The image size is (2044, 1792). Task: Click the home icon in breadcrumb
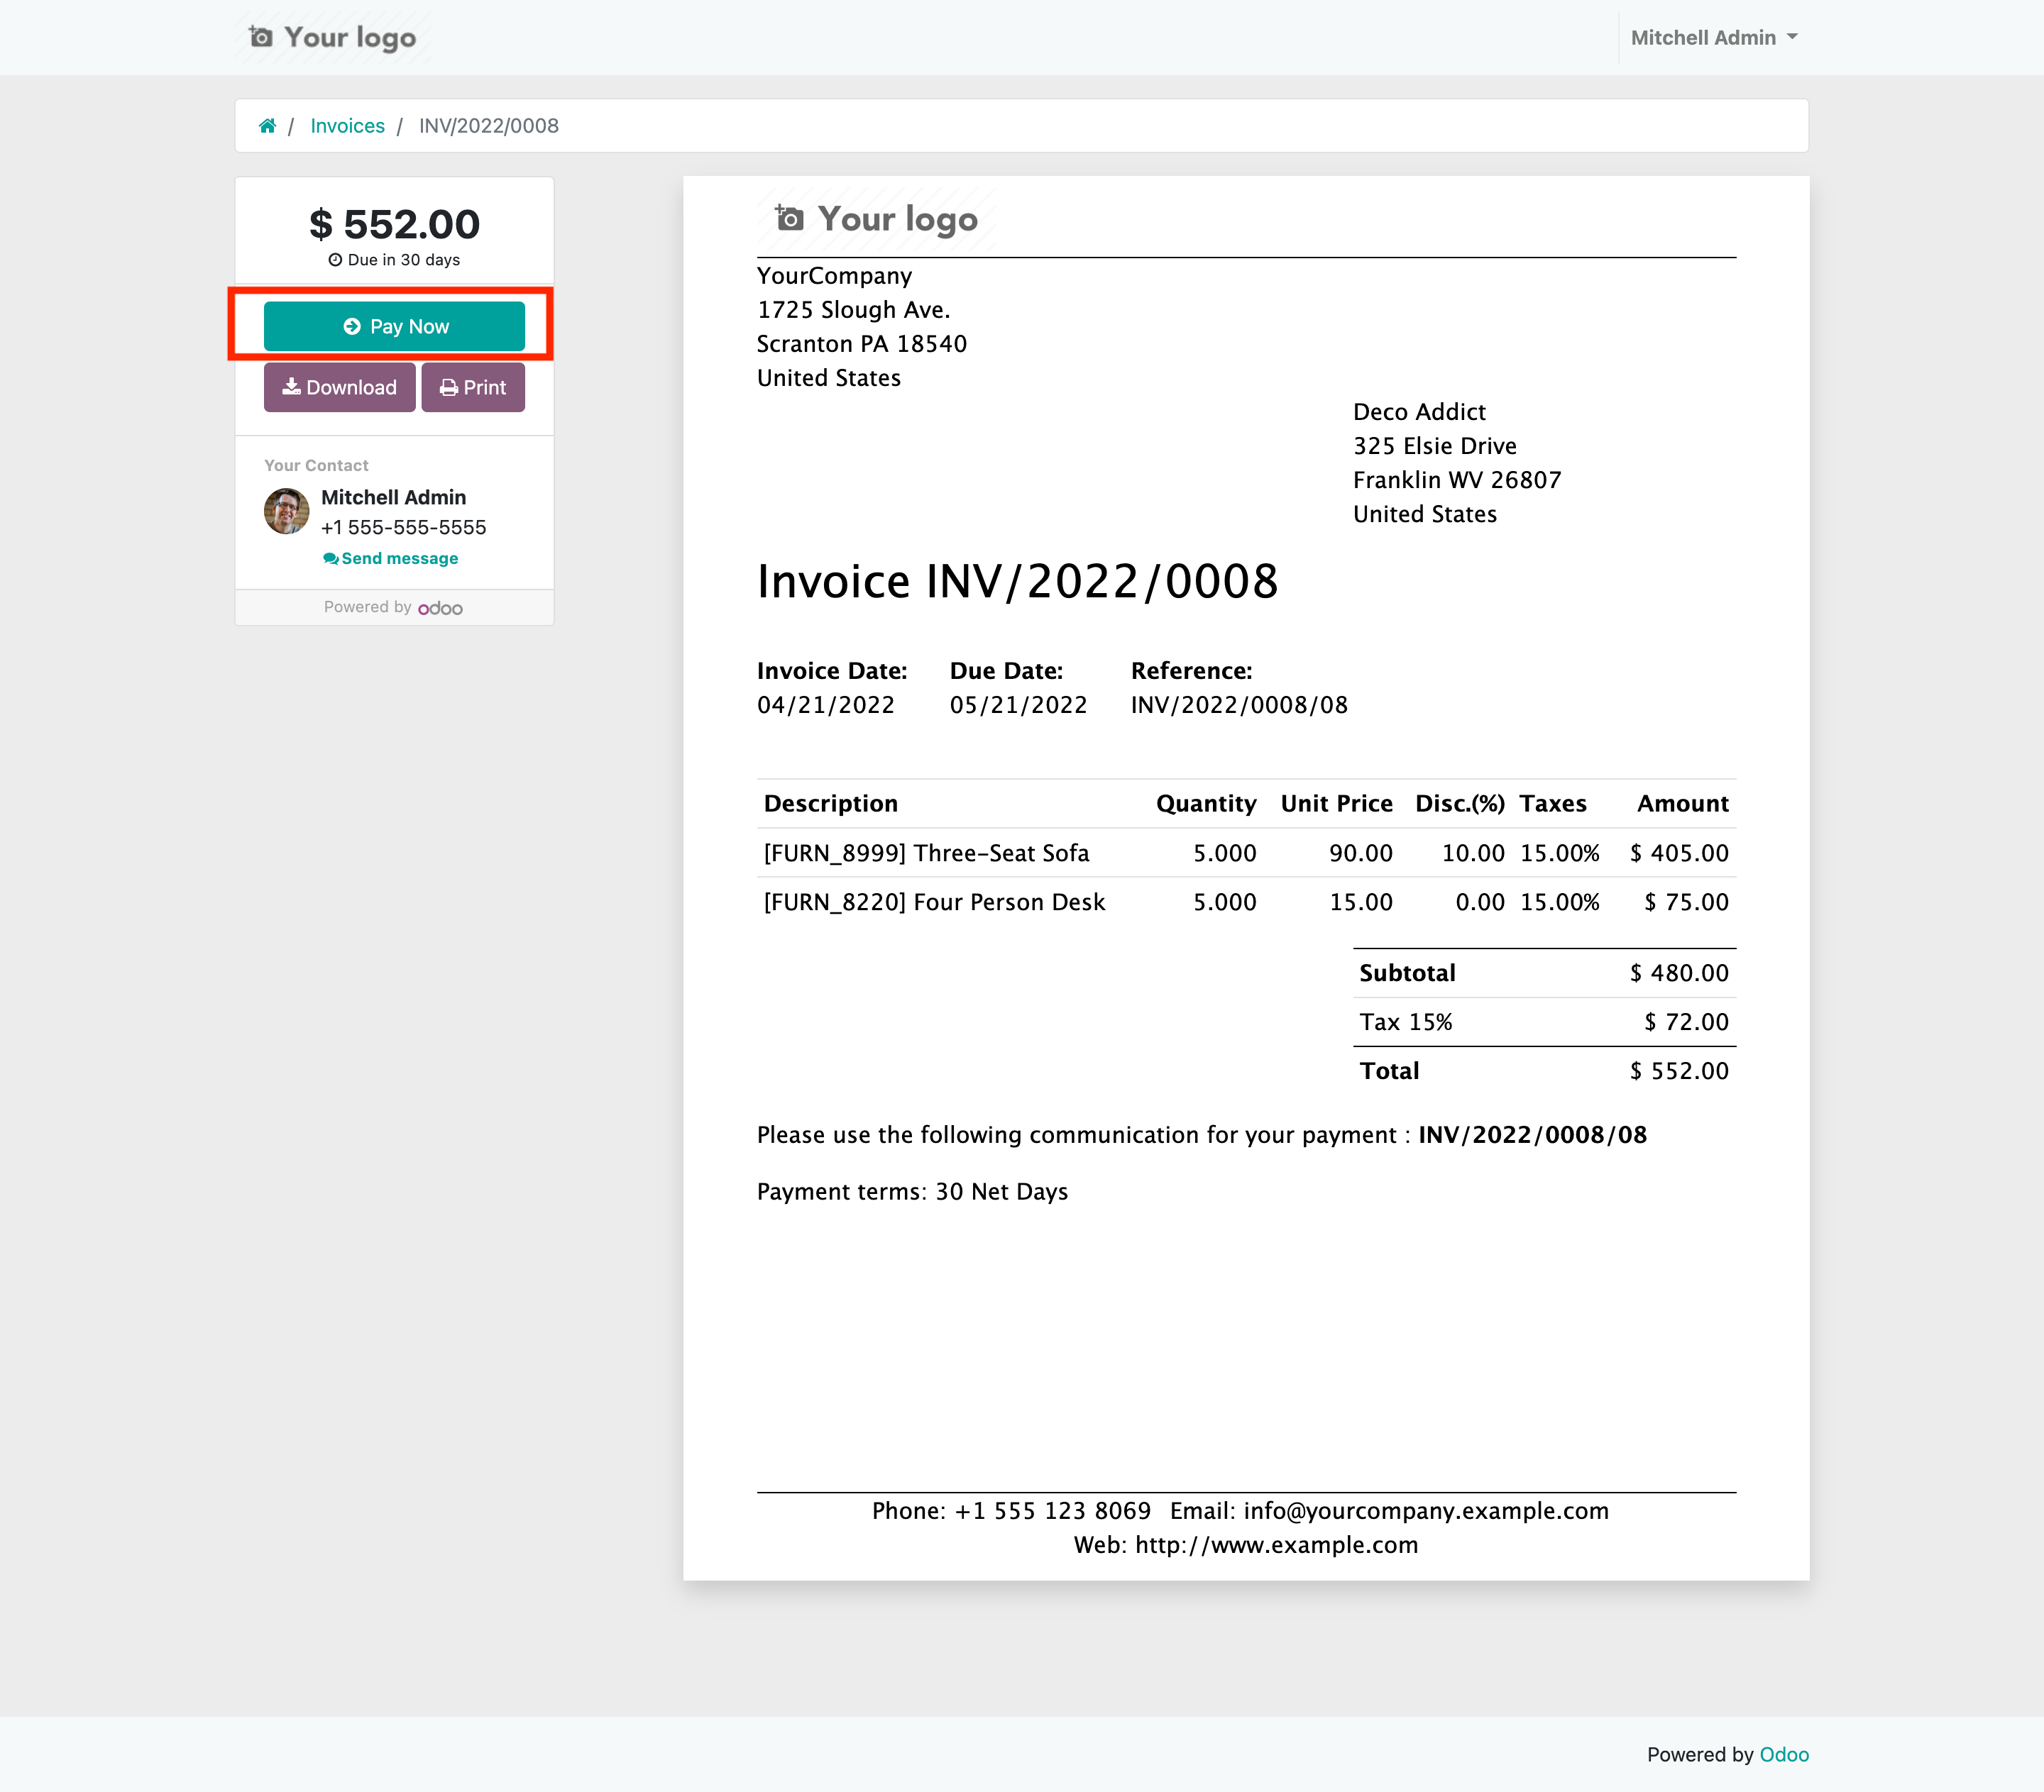[267, 126]
